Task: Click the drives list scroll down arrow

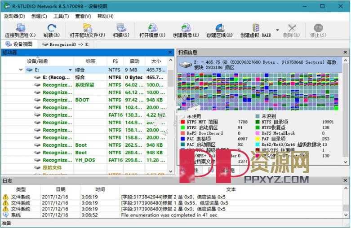Action: point(171,171)
